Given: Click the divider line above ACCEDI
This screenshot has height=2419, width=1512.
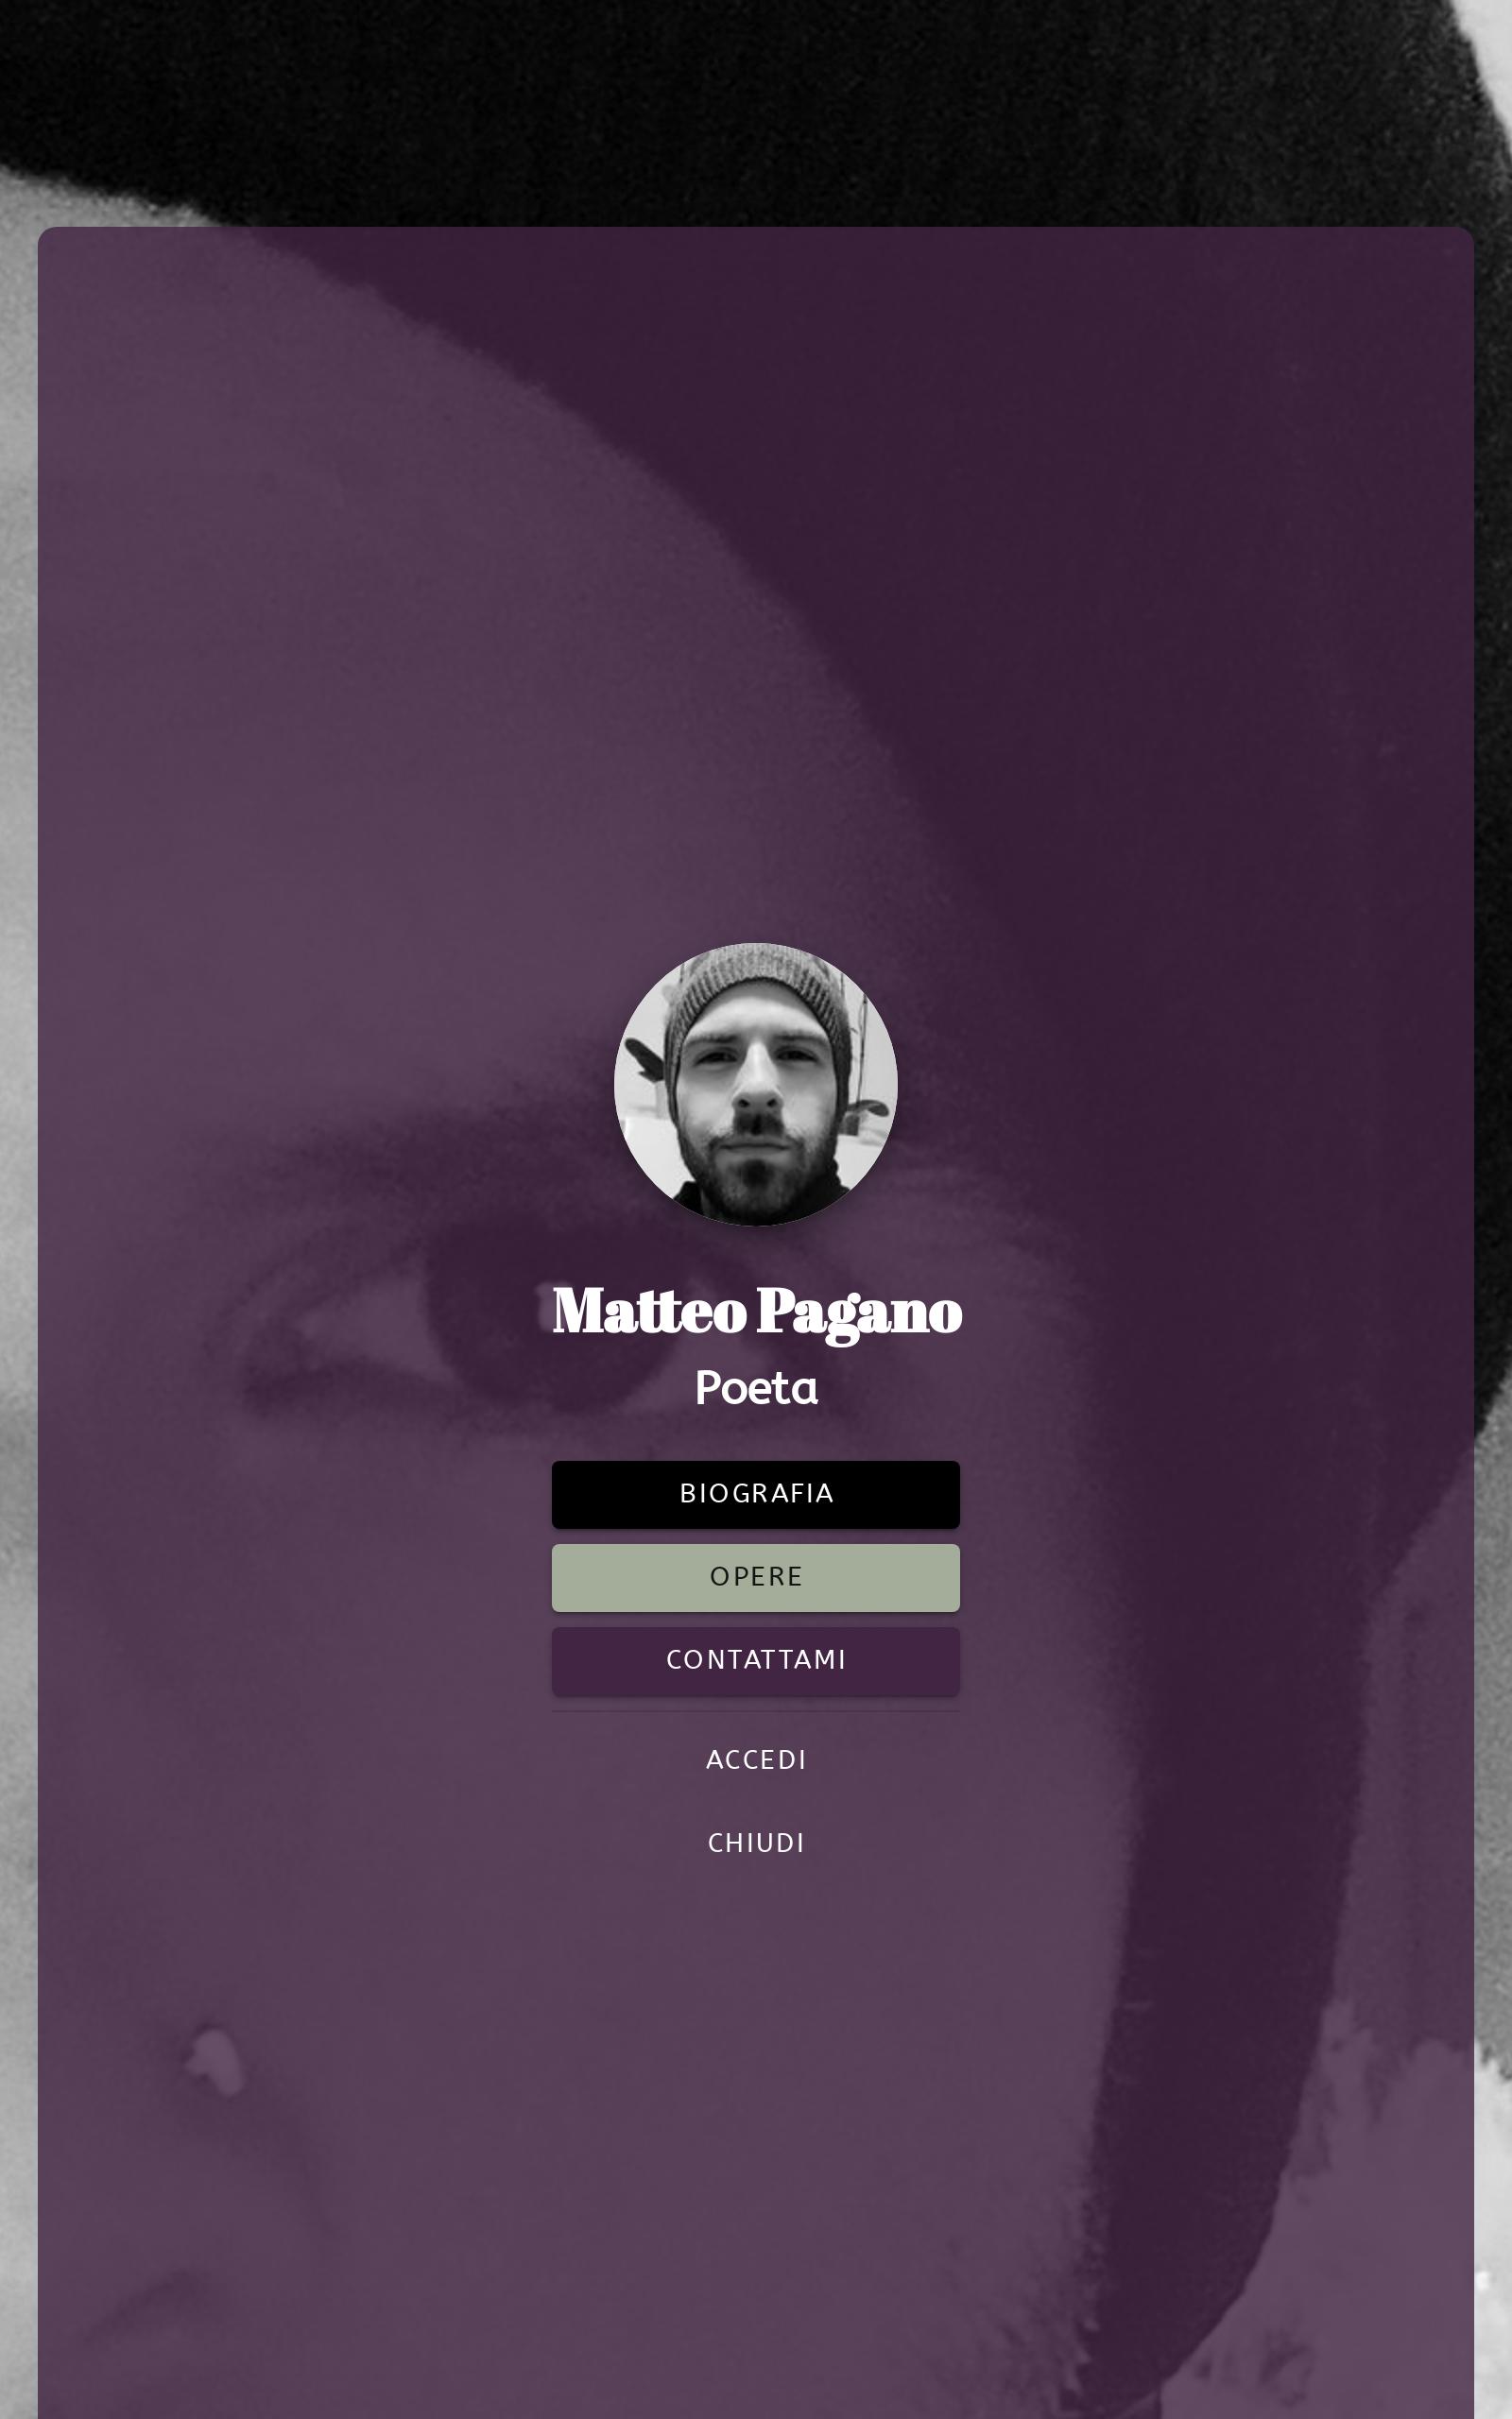Looking at the screenshot, I should (755, 1711).
